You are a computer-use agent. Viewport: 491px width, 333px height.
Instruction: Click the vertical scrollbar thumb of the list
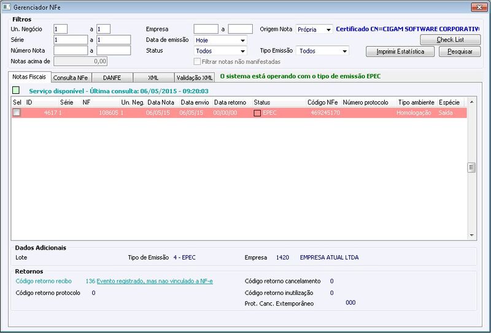click(x=472, y=167)
